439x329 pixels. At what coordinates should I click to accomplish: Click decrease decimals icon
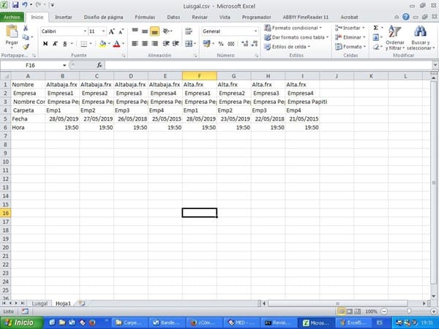(x=255, y=44)
